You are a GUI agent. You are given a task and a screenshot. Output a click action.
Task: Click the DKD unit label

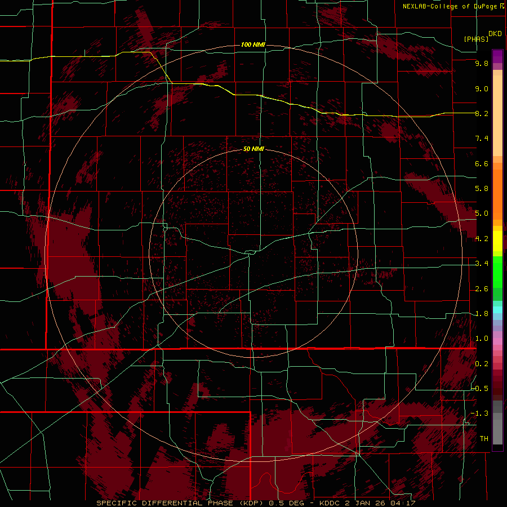(x=495, y=34)
